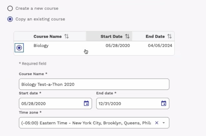Click the 05/28/2020 start date table cell

click(x=118, y=46)
